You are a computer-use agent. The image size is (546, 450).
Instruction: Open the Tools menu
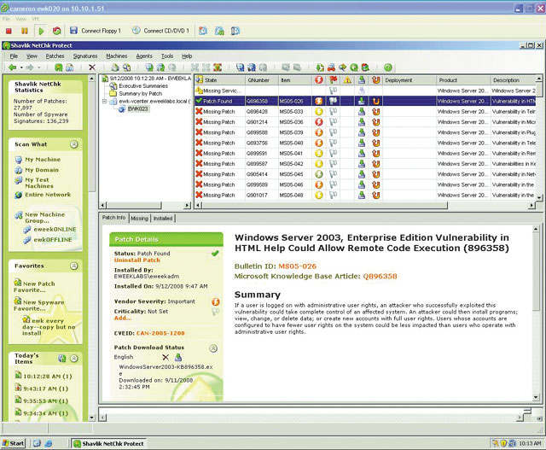point(167,56)
